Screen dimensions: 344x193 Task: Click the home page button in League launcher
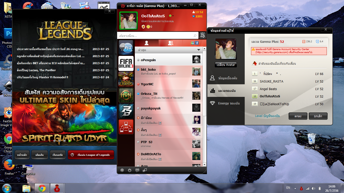[x=22, y=155]
